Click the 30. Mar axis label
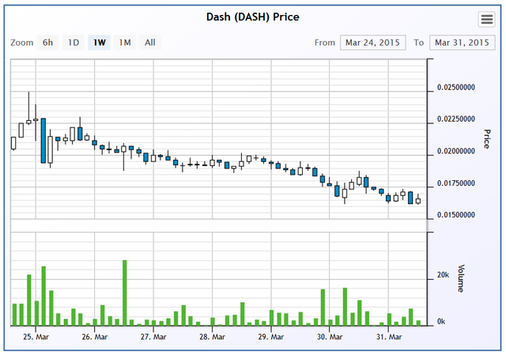This screenshot has height=355, width=506. [330, 337]
